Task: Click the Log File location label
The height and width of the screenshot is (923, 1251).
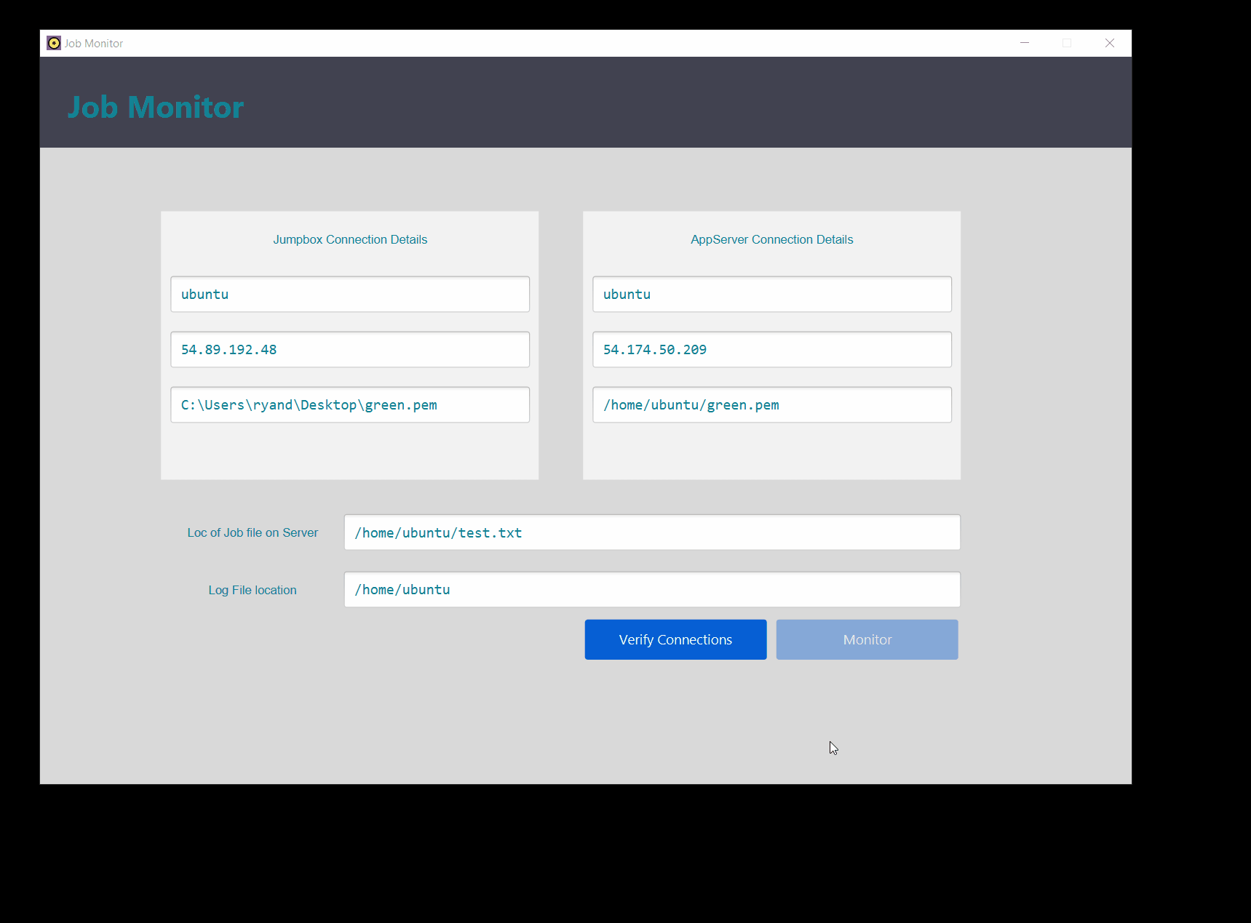Action: click(252, 590)
